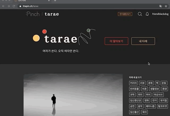Select the 책 topic tag
170x116 pixels.
click(157, 83)
